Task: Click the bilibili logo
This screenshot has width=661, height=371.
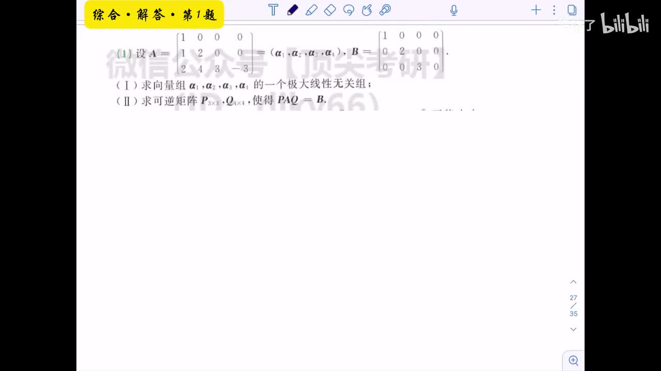Action: (625, 23)
